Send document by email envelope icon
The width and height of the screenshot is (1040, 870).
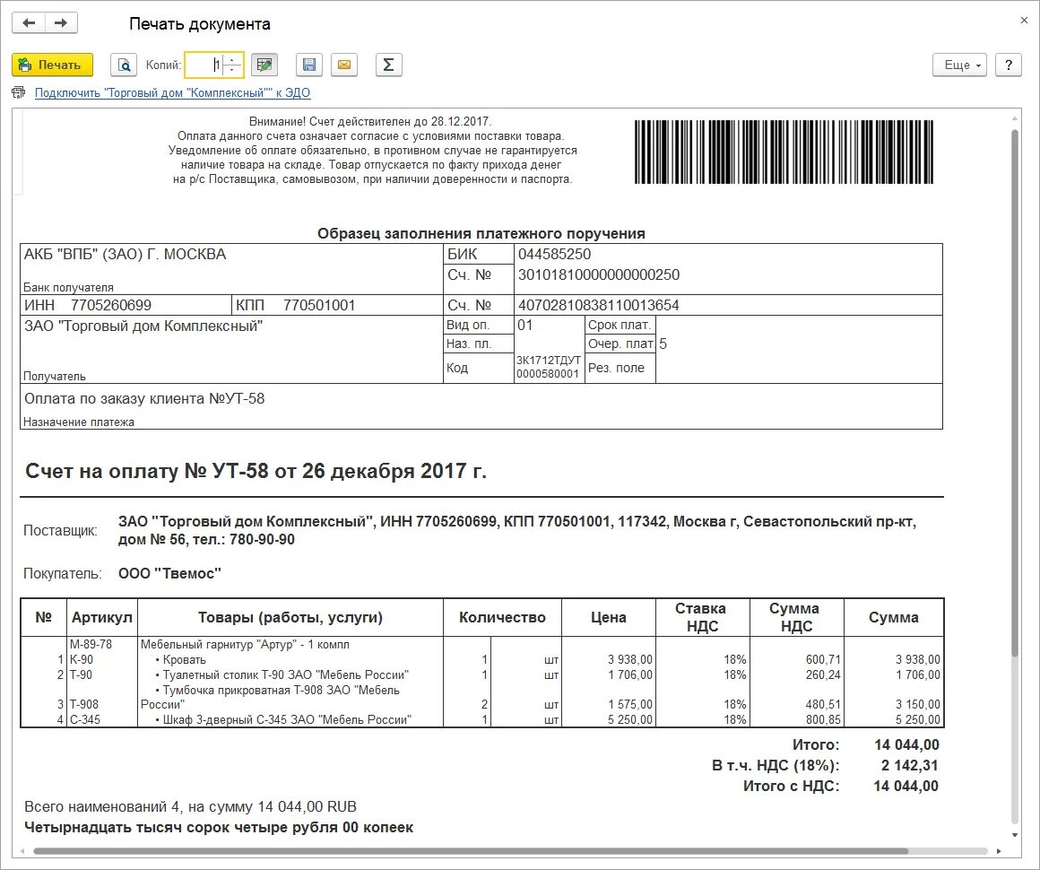click(x=344, y=65)
